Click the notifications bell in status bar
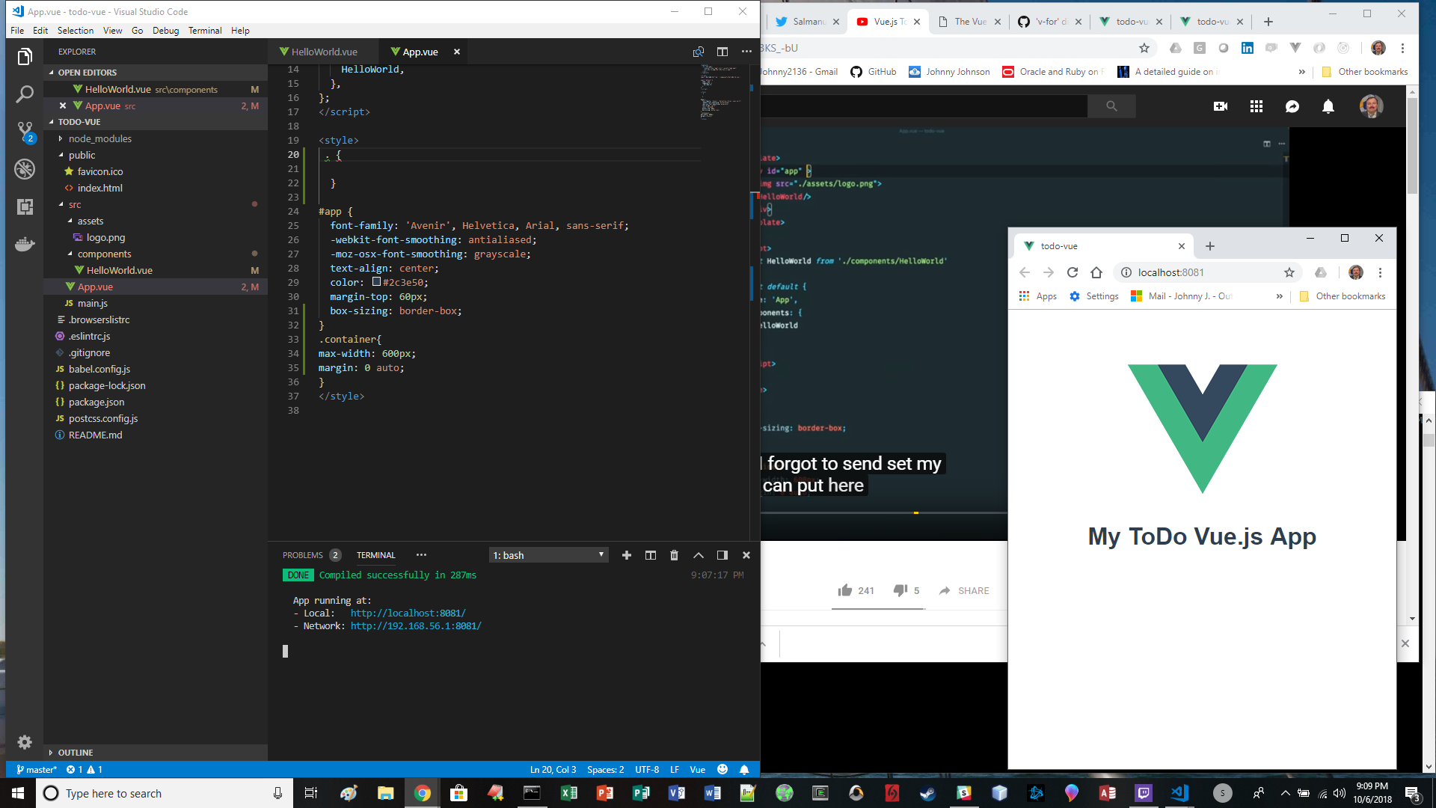 (744, 769)
